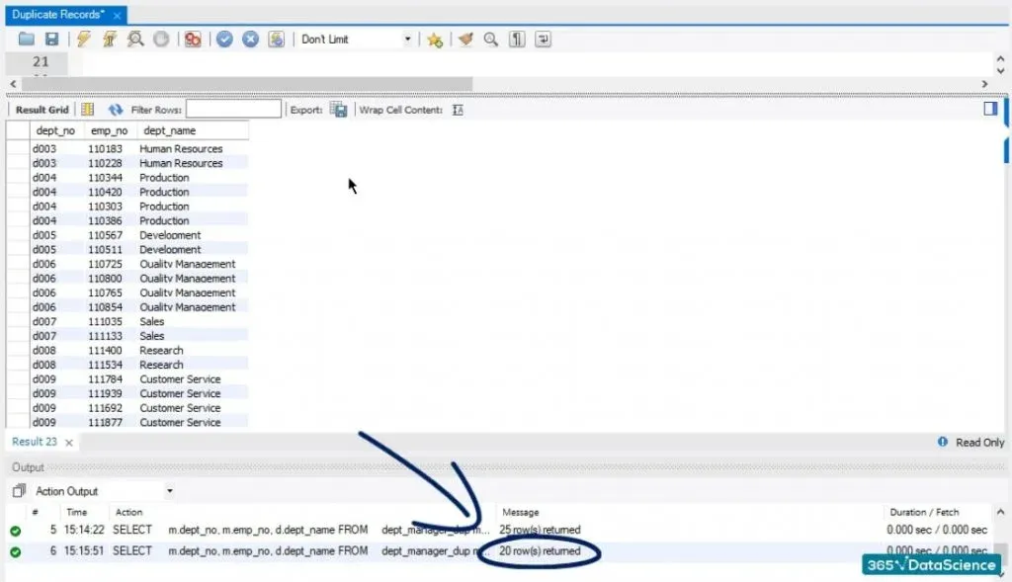Click the Export recordset icon
Viewport: 1012px width, 582px height.
(x=338, y=110)
